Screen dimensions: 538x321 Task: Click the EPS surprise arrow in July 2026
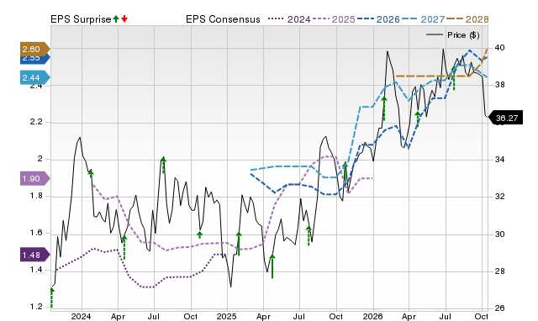(x=454, y=78)
